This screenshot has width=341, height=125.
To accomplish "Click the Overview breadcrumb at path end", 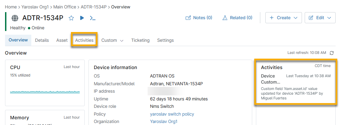I will click(121, 7).
